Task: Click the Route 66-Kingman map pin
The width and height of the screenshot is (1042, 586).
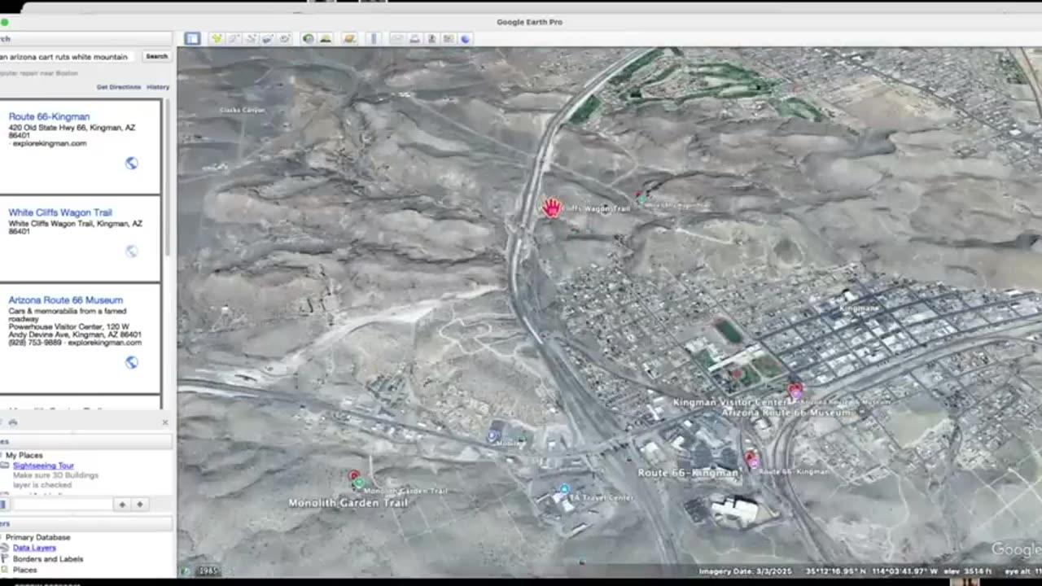Action: tap(751, 459)
